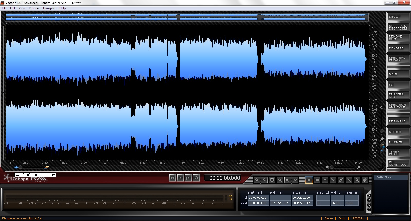Screen dimensions: 411x221
Task: Select compare slot D
Action: pyautogui.click(x=369, y=209)
